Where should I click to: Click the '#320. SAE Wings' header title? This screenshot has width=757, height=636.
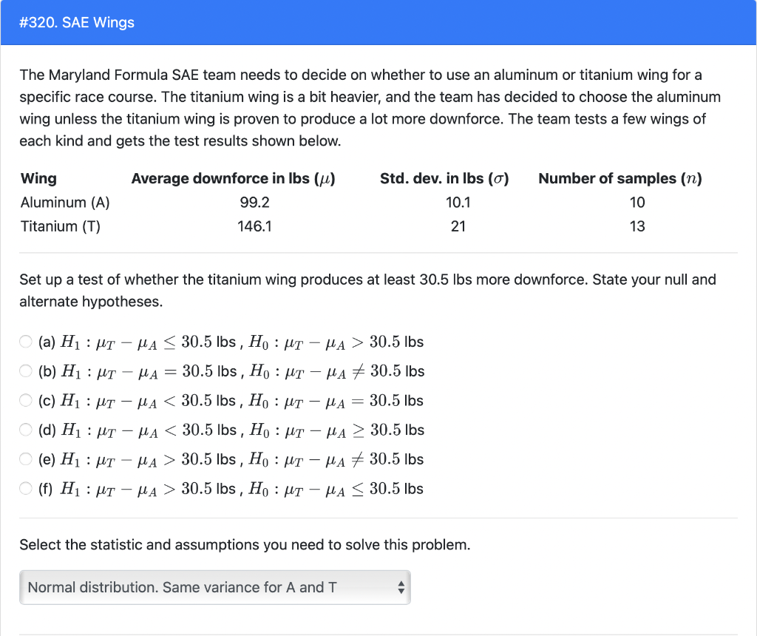pos(78,23)
